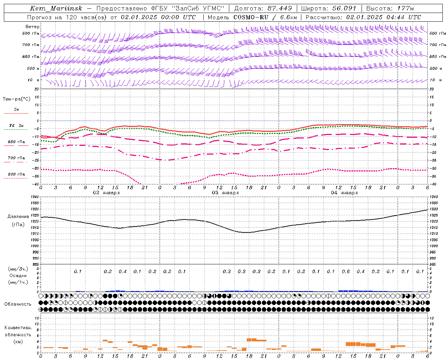This screenshot has height=359, width=448.
Task: Click the Осадки precipitation label
Action: click(x=18, y=276)
